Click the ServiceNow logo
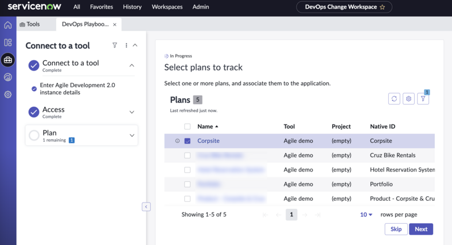This screenshot has height=245, width=452. [34, 6]
